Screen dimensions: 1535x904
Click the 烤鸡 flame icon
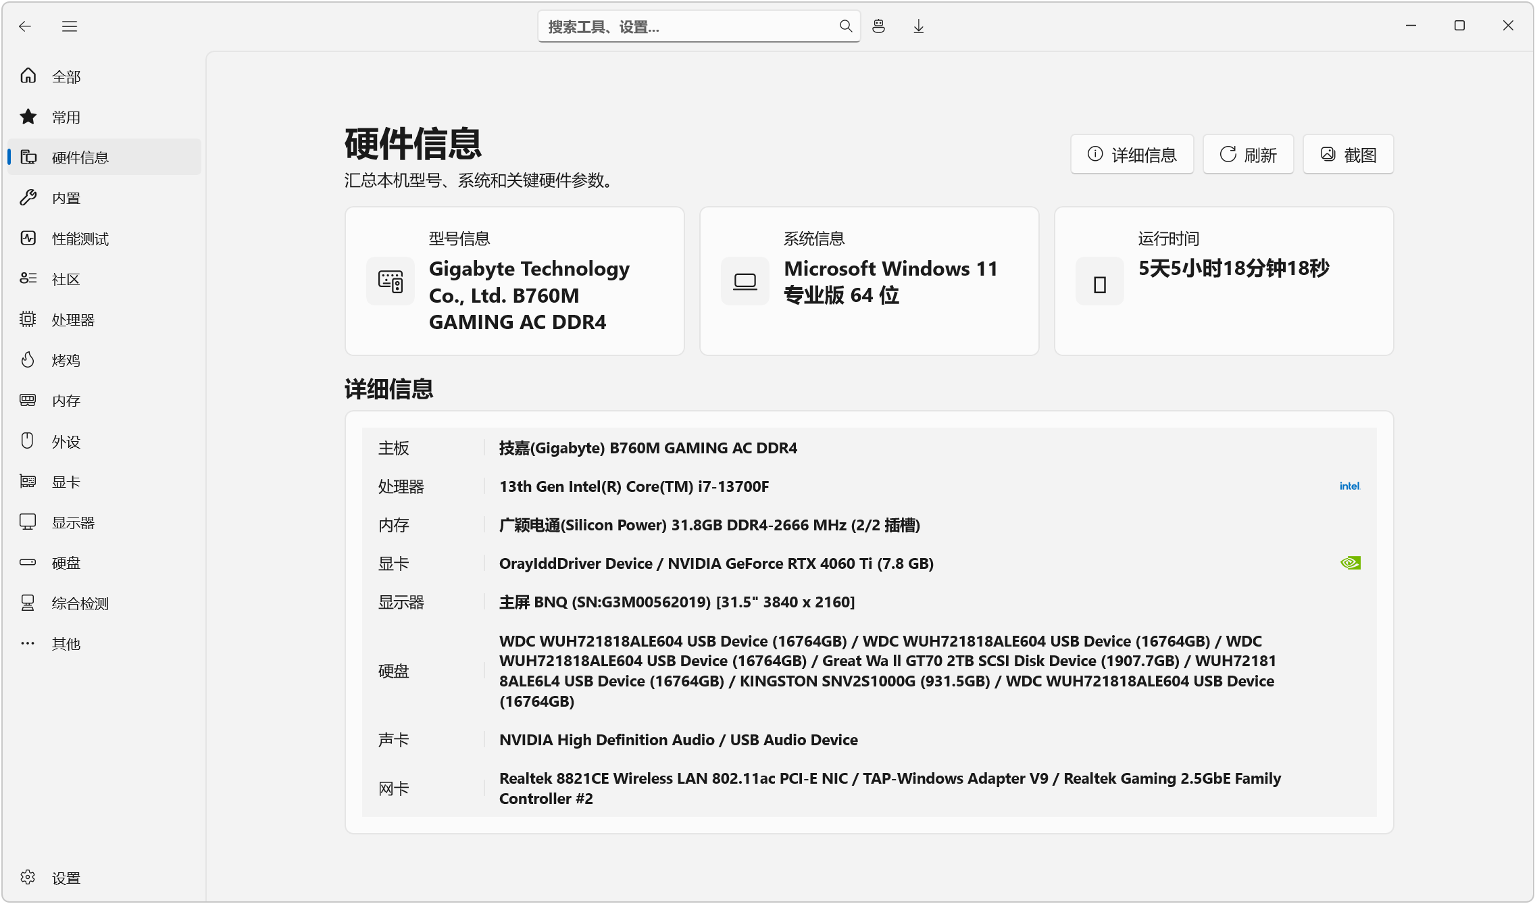tap(28, 359)
